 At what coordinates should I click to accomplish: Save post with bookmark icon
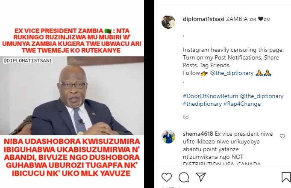pyautogui.click(x=286, y=177)
